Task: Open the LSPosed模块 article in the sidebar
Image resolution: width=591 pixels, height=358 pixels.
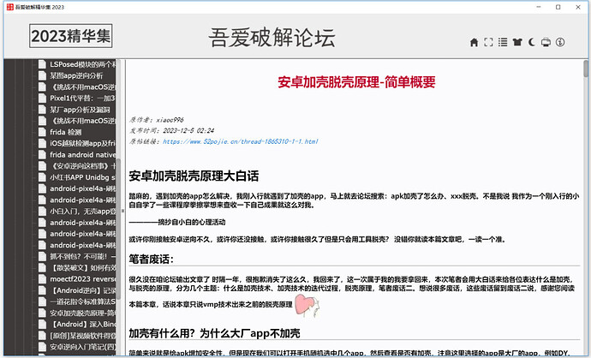Action: coord(83,64)
